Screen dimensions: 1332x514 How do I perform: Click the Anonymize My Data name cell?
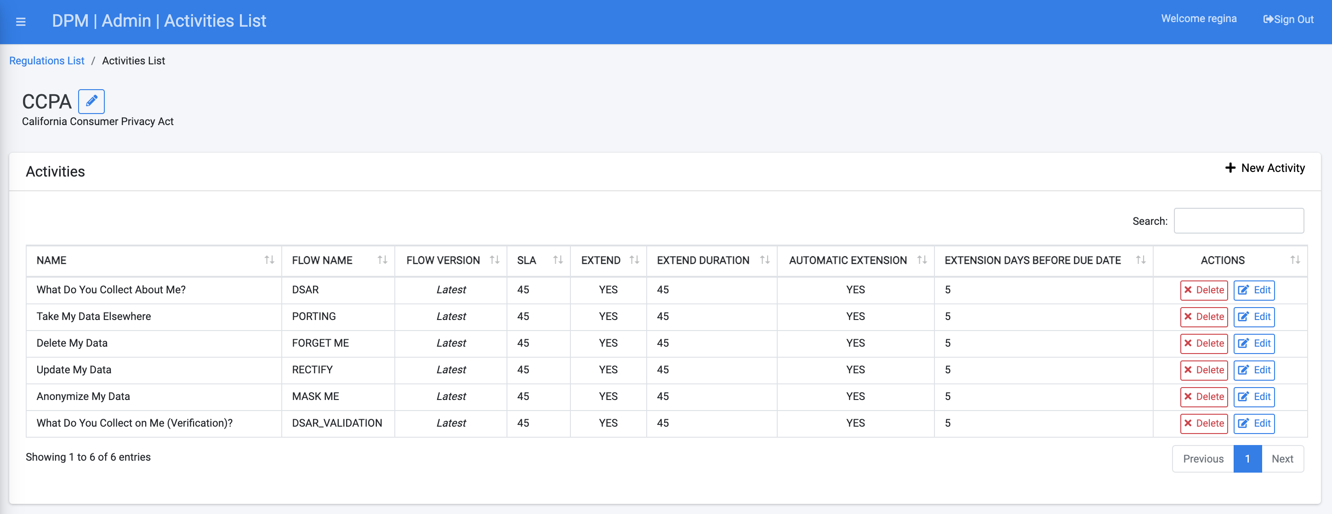(154, 397)
